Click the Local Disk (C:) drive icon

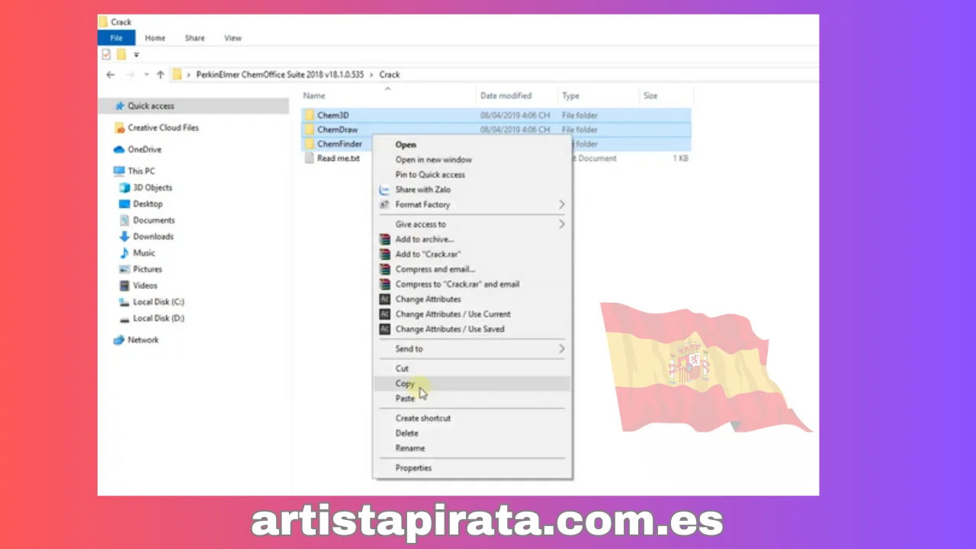click(125, 302)
